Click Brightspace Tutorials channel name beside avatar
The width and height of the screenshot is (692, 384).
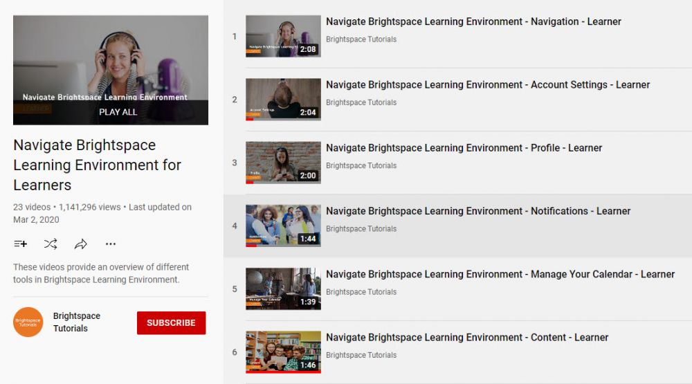tap(77, 322)
